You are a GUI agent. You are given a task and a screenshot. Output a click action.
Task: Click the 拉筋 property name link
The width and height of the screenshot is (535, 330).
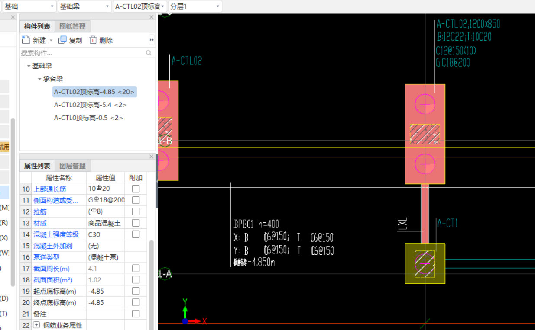click(40, 211)
